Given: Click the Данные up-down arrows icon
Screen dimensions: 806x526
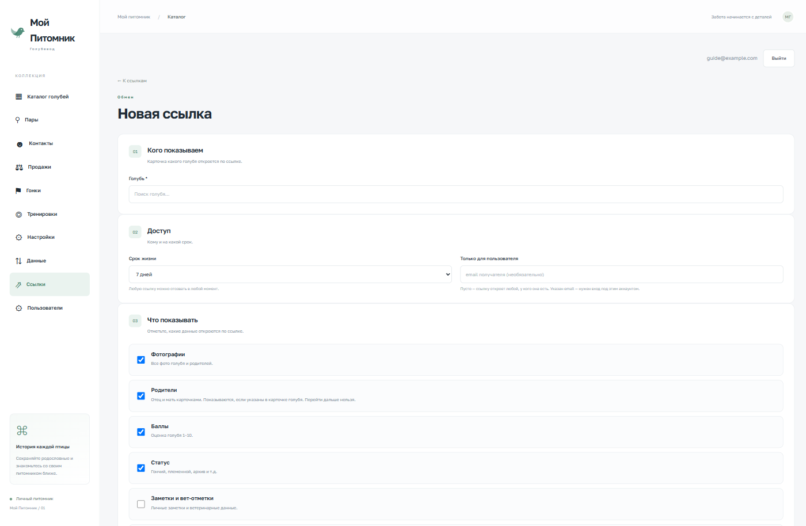Looking at the screenshot, I should point(18,261).
